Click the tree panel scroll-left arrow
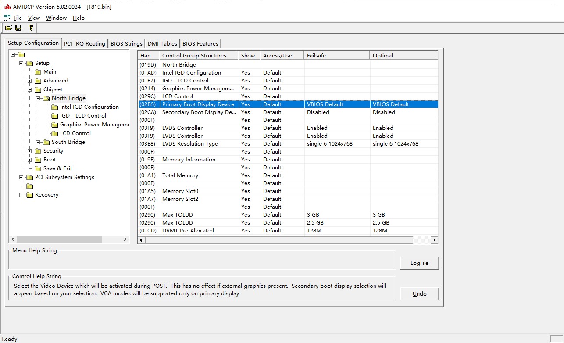This screenshot has width=564, height=343. (13, 239)
